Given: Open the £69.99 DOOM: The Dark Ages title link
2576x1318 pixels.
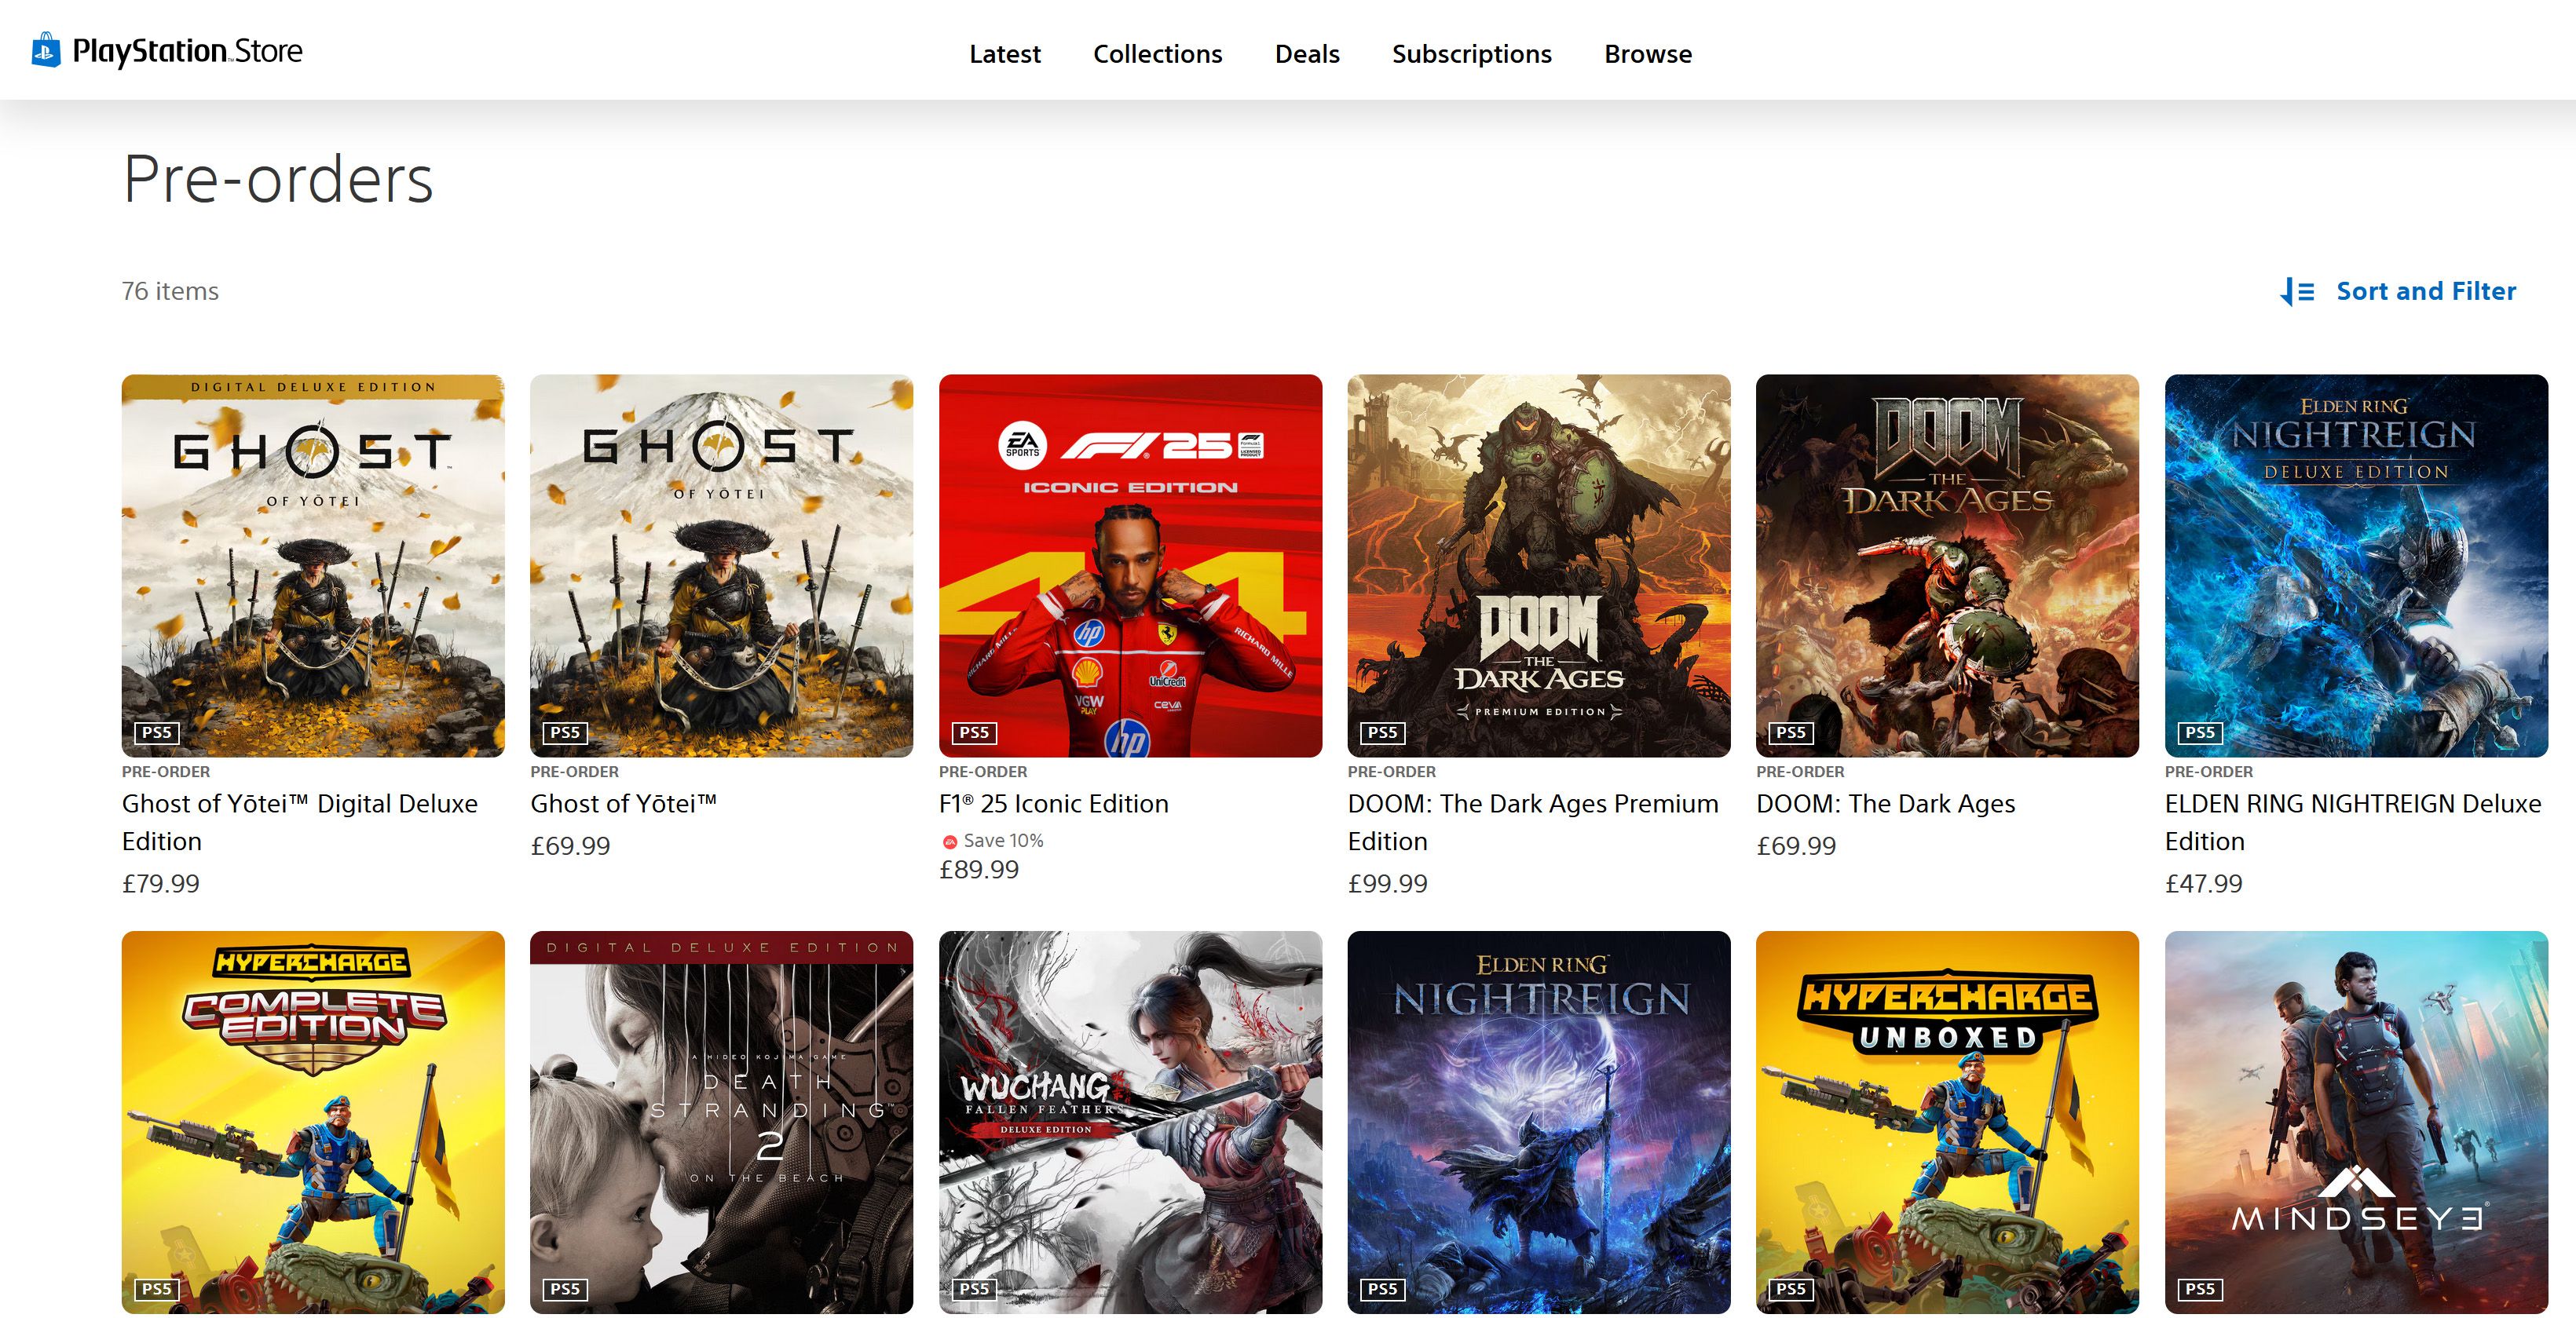Looking at the screenshot, I should [1885, 803].
